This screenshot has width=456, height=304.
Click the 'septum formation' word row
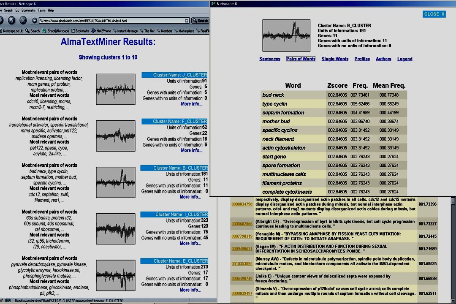click(x=334, y=113)
